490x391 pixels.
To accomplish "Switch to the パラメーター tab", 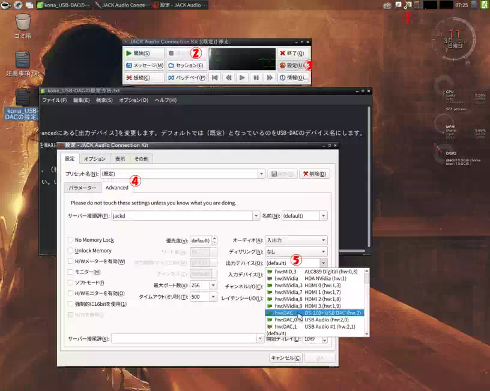I will (x=82, y=188).
